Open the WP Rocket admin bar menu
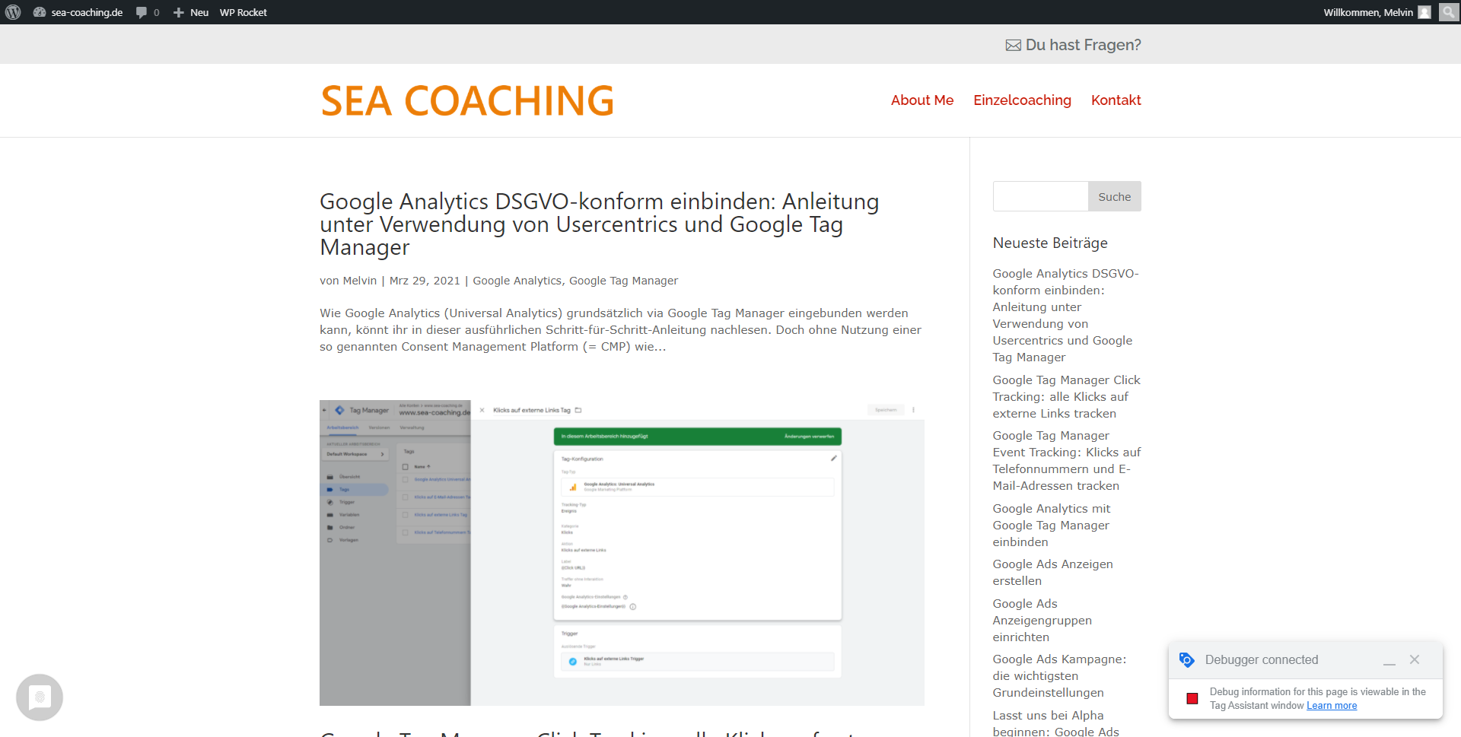 243,12
